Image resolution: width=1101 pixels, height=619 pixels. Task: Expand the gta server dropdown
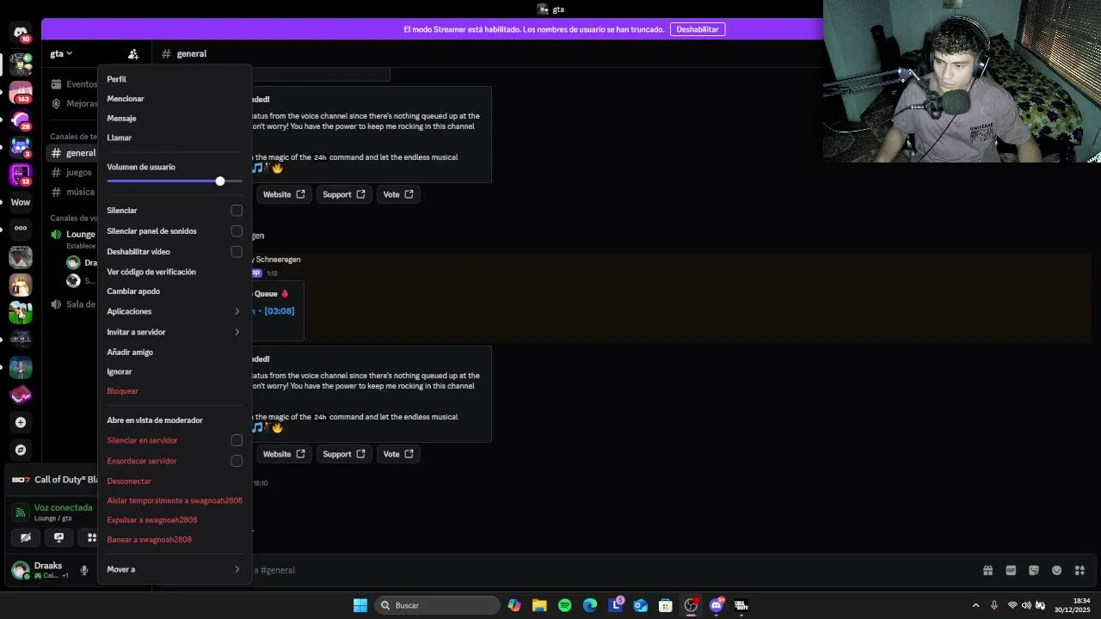[x=61, y=53]
